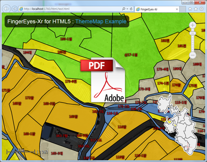Click the parcel label 172답
This screenshot has height=162, width=207.
29,98
